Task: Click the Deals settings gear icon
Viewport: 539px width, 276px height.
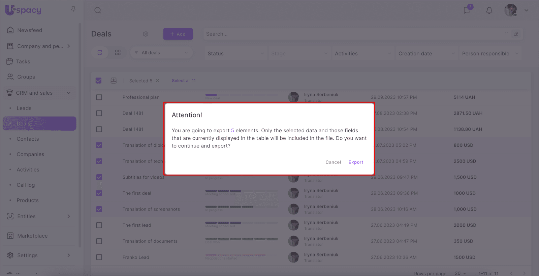Action: [146, 34]
